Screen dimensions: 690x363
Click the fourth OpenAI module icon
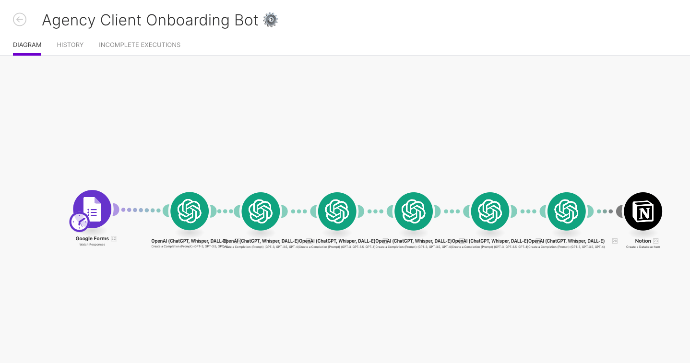[414, 211]
